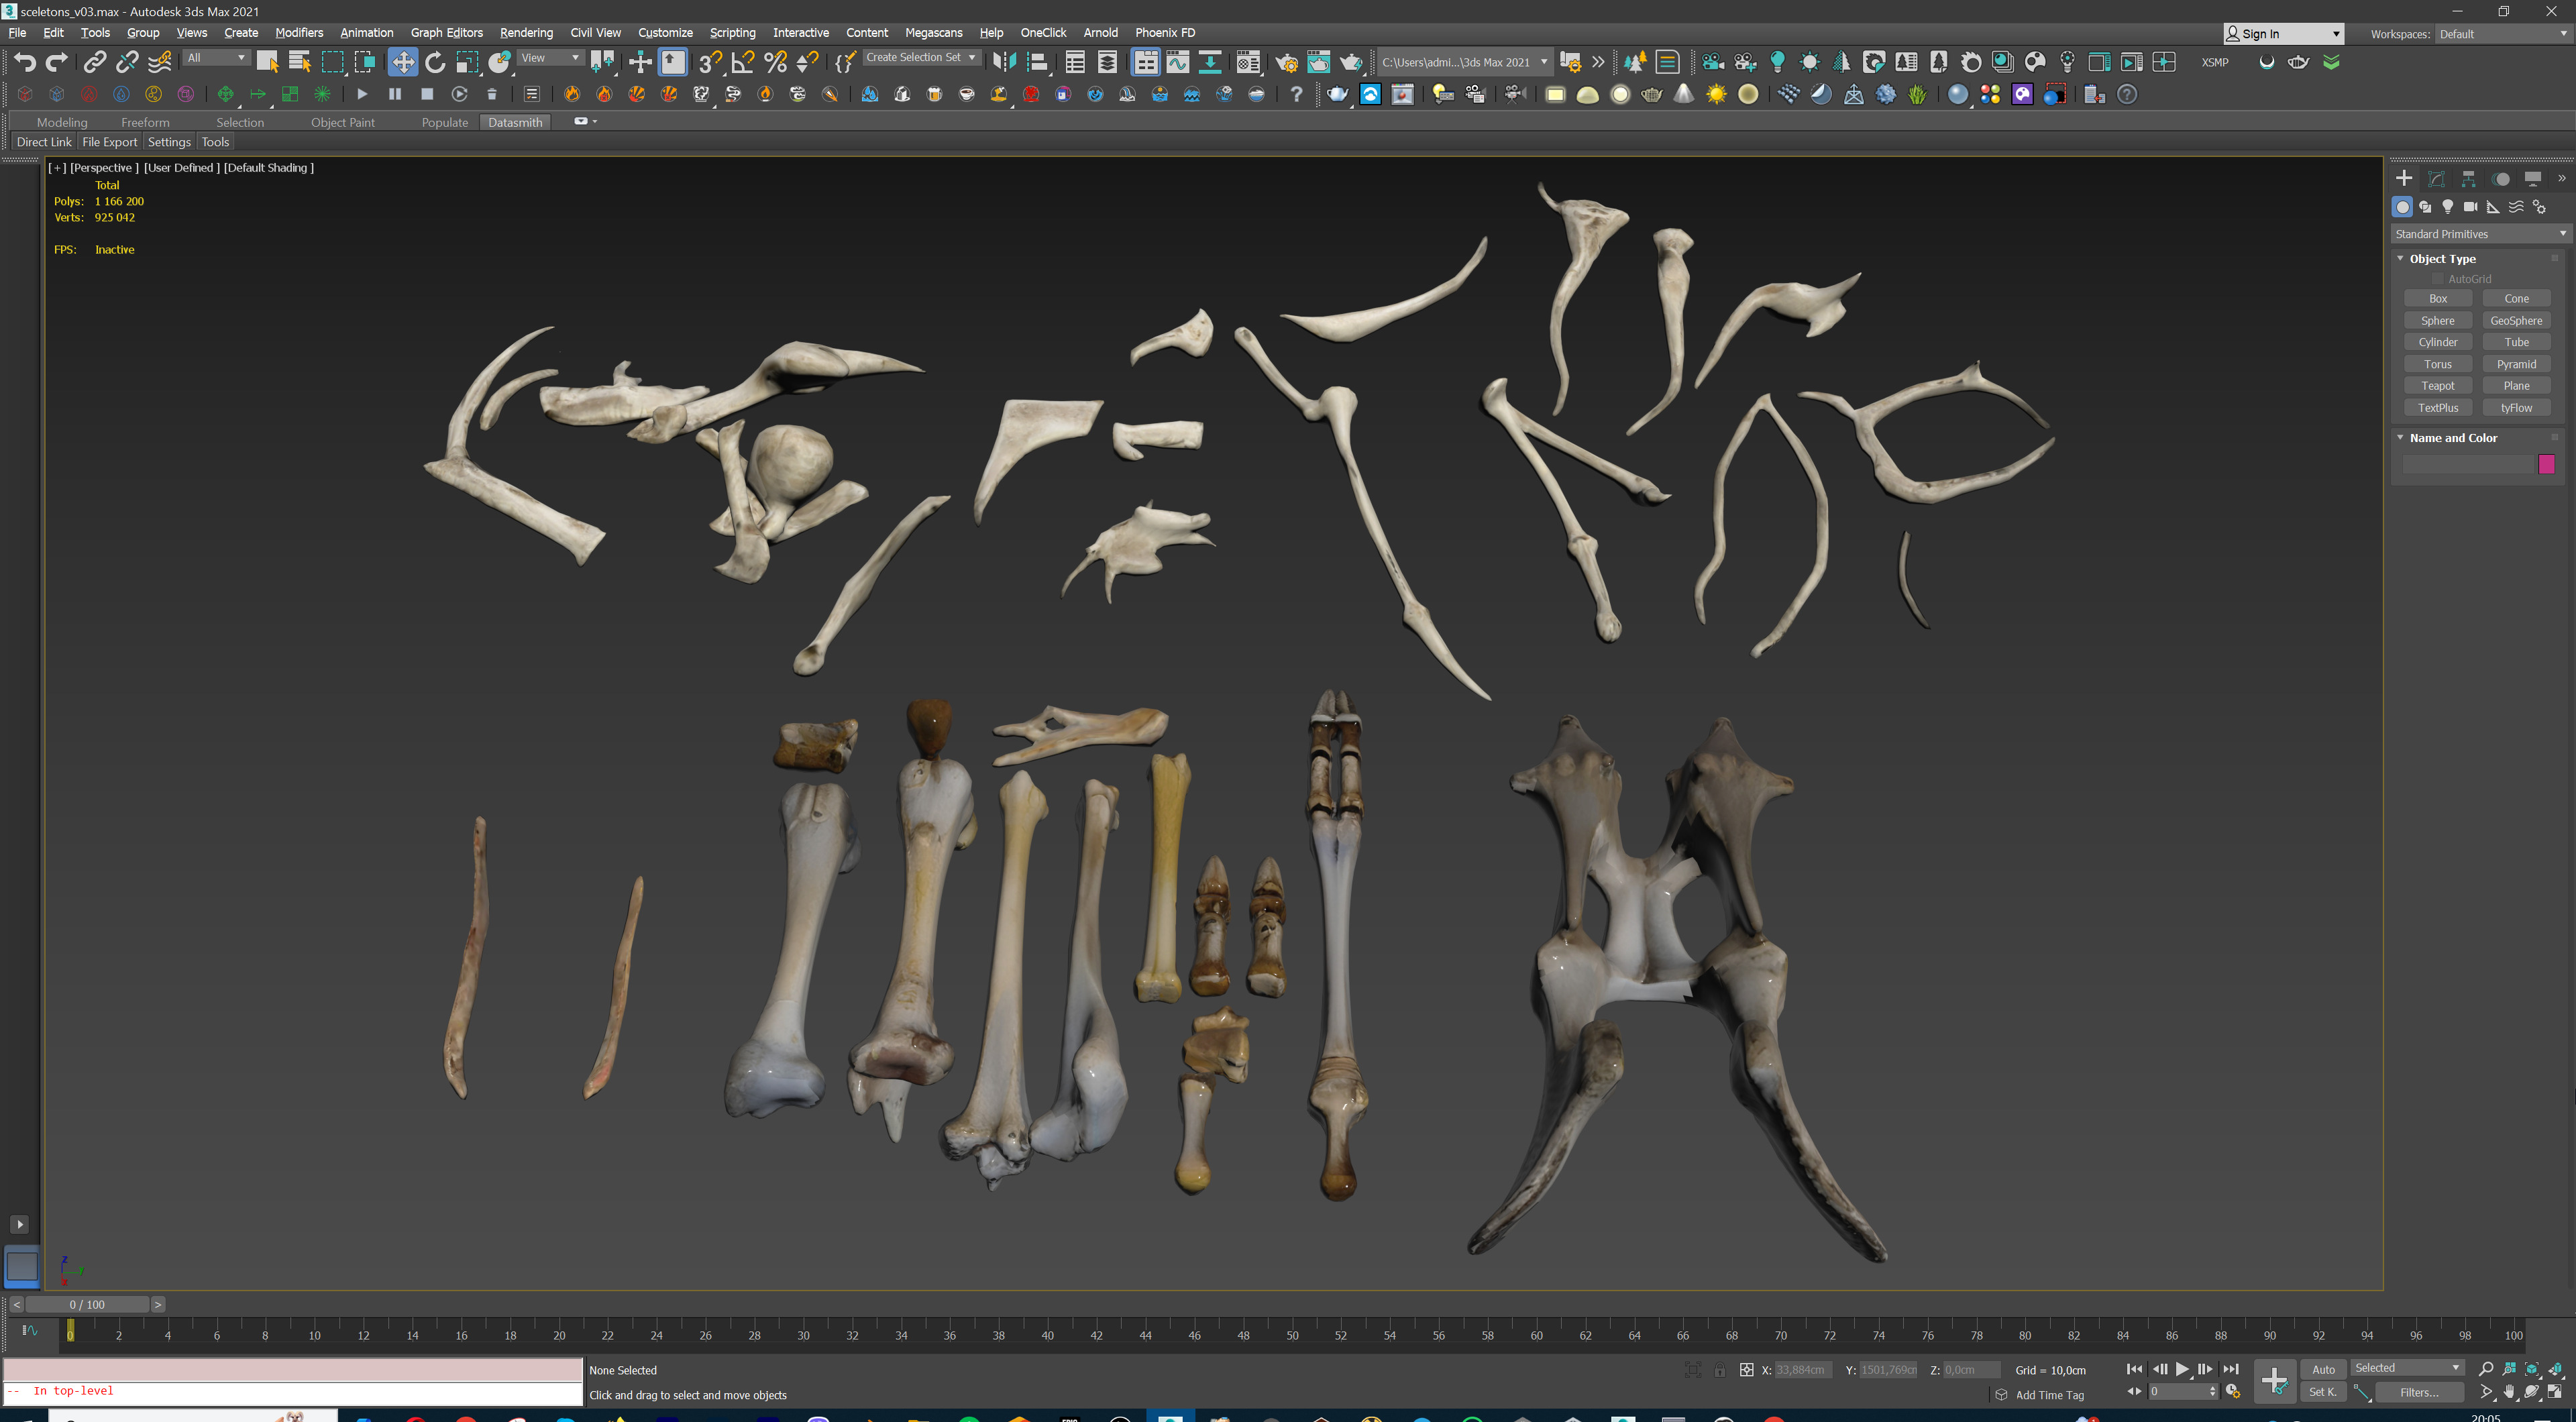
Task: Collapse the Name and Color rollout
Action: coord(2453,438)
